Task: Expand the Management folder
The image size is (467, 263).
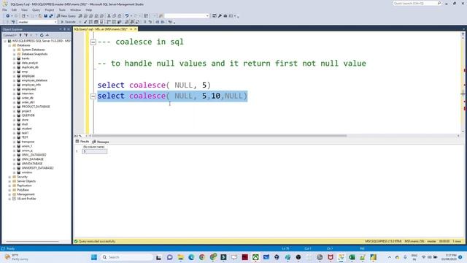Action: point(9,194)
